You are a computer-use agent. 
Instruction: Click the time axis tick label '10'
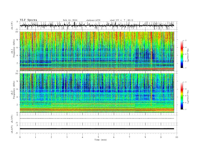coord(177,137)
